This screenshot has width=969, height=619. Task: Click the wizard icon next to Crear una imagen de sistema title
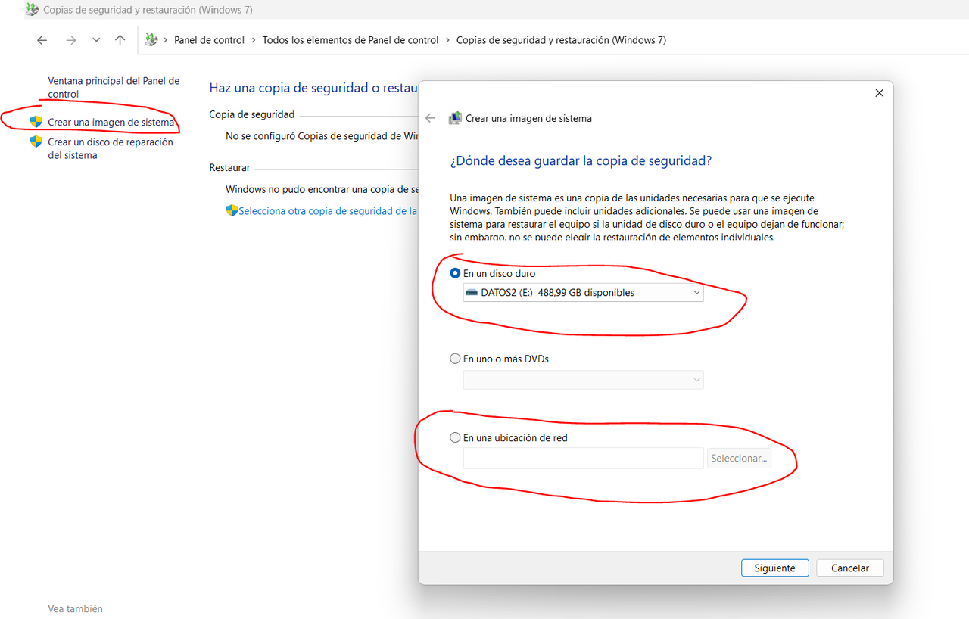tap(455, 118)
